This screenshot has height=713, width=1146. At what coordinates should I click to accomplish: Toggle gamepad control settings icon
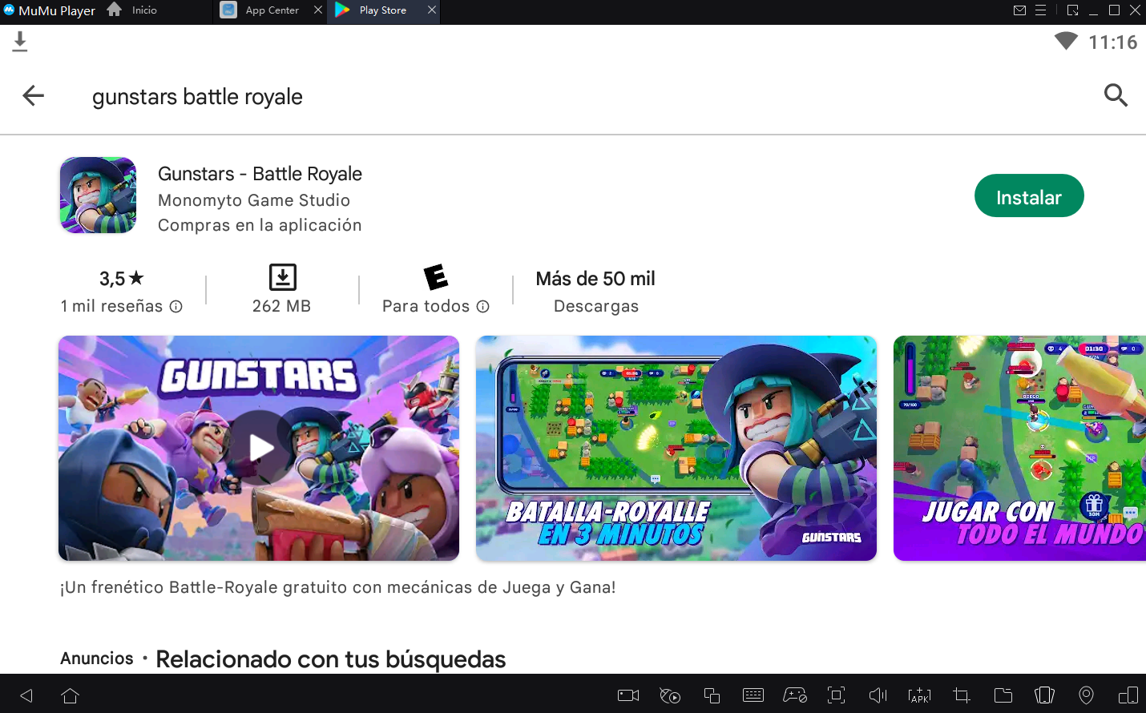(794, 695)
